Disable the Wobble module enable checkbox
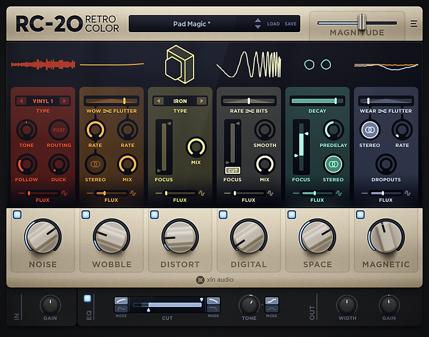 tap(86, 214)
